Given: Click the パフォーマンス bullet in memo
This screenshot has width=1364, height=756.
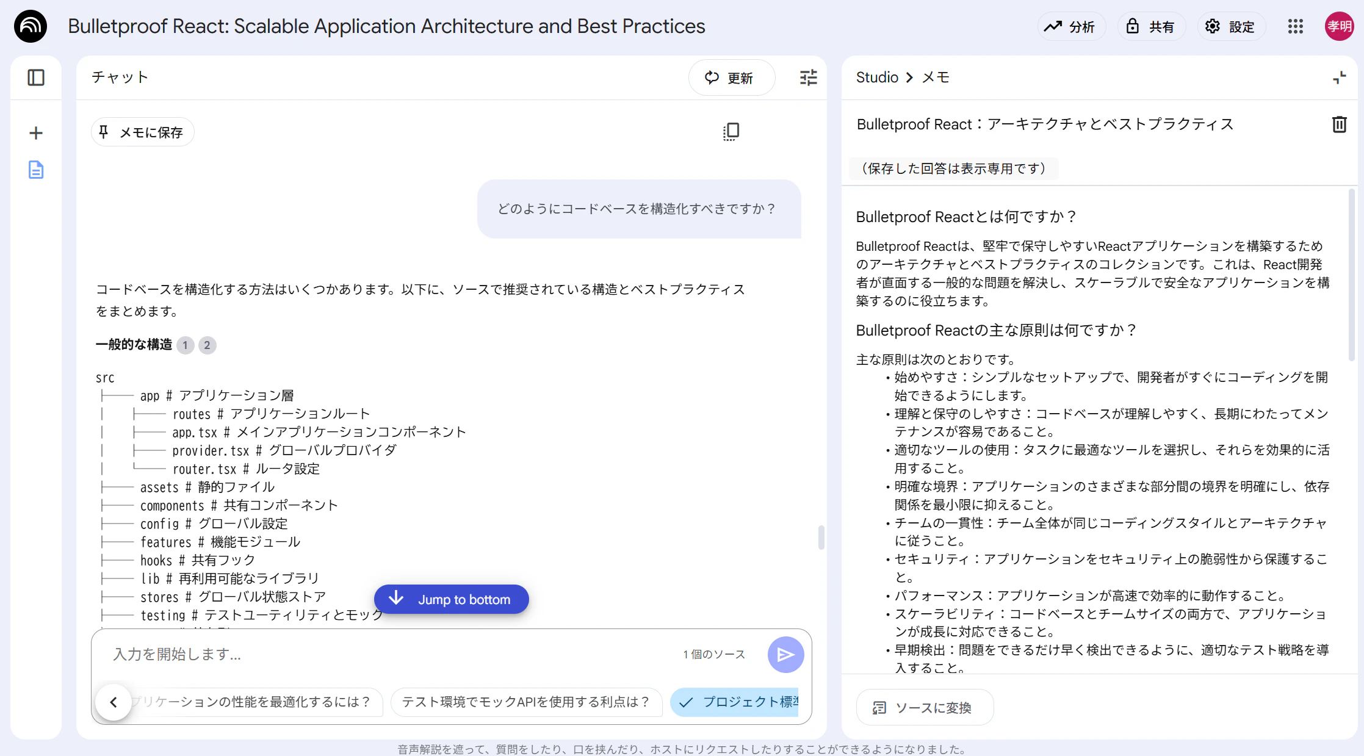Looking at the screenshot, I should tap(1088, 596).
